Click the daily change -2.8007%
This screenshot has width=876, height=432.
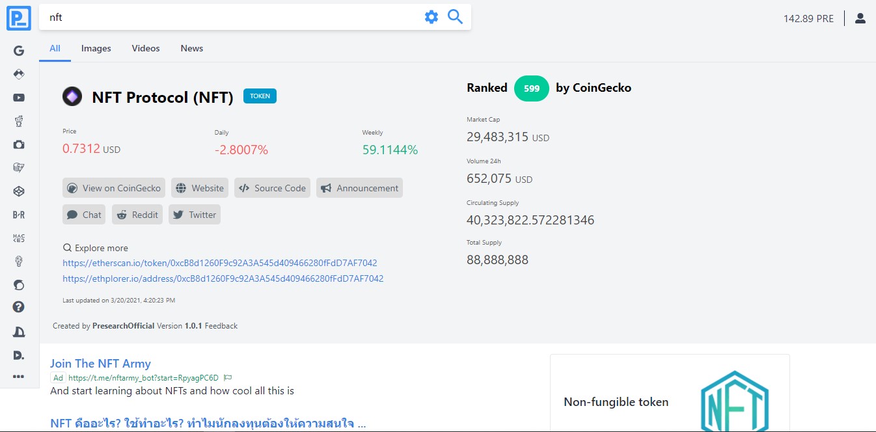[x=241, y=150]
